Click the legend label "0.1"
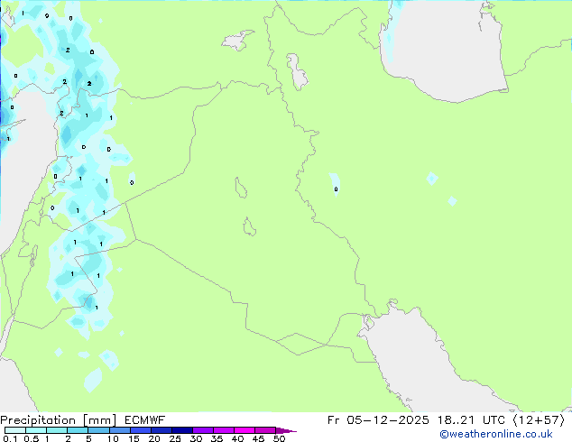Viewport: 572px width, 442px height. [x=10, y=438]
